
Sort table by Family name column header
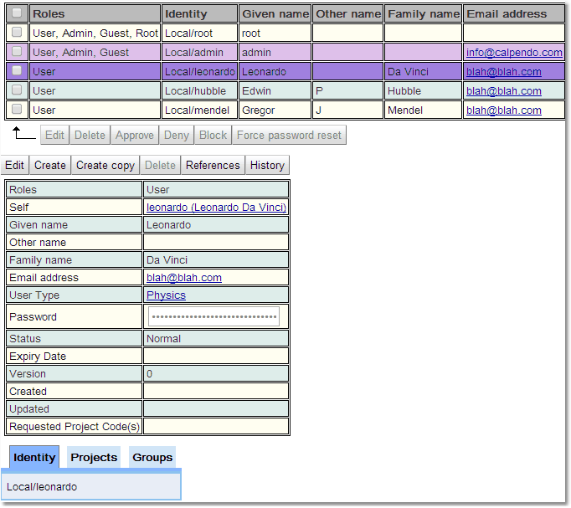[x=424, y=13]
